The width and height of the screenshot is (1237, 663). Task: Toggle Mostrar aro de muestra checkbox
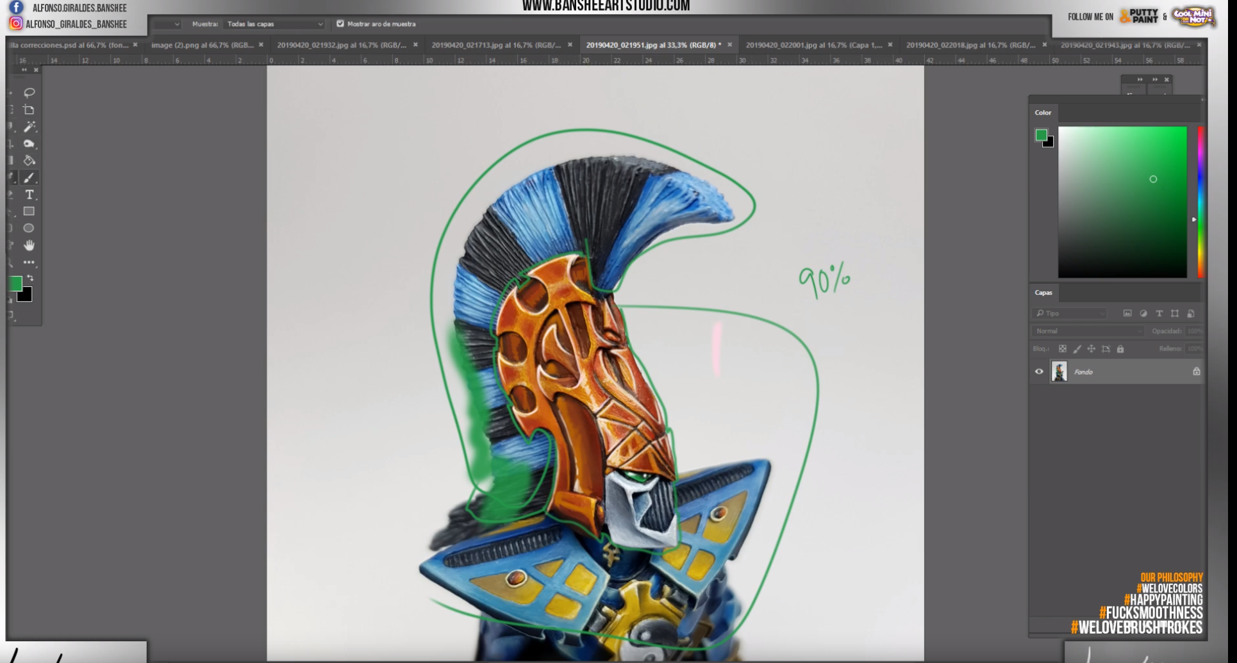(x=340, y=24)
